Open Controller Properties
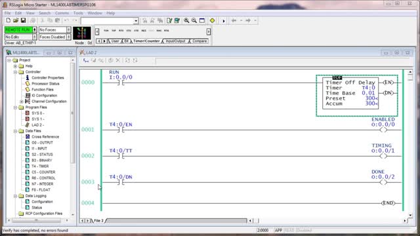This screenshot has height=236, width=420. pos(48,77)
